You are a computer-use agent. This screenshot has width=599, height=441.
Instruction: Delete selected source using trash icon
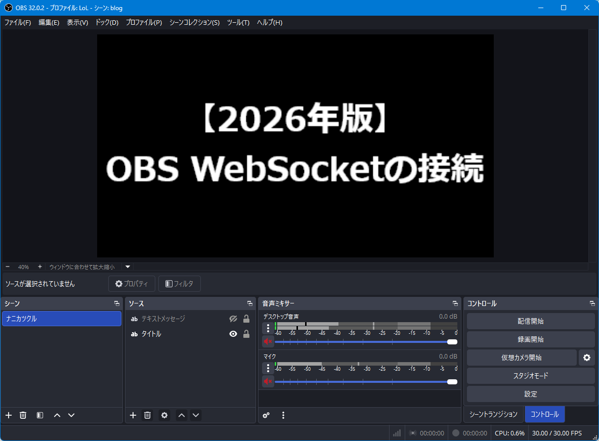point(147,415)
